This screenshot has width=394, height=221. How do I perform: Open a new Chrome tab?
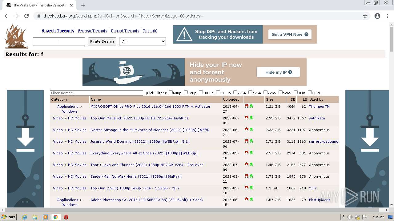click(x=83, y=5)
